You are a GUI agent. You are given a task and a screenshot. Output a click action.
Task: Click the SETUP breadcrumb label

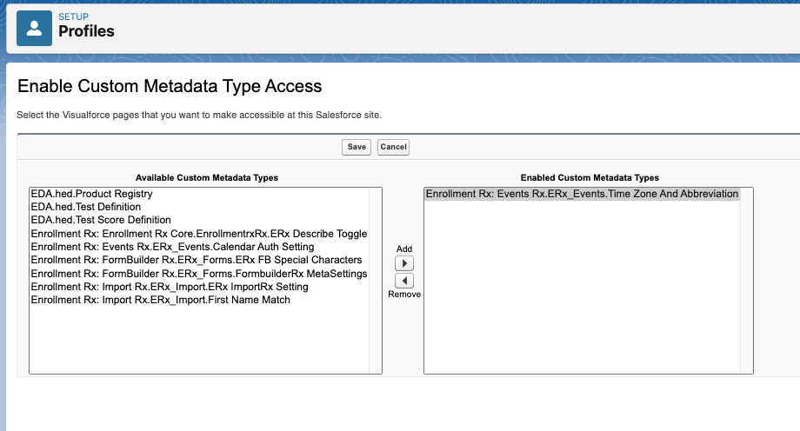[73, 17]
